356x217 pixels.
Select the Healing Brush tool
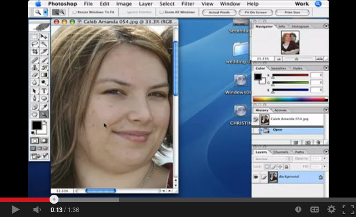[35, 60]
